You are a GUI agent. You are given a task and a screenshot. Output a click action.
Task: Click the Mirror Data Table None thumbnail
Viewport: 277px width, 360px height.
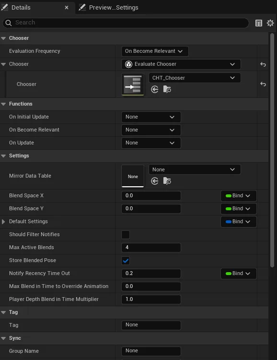tap(133, 176)
